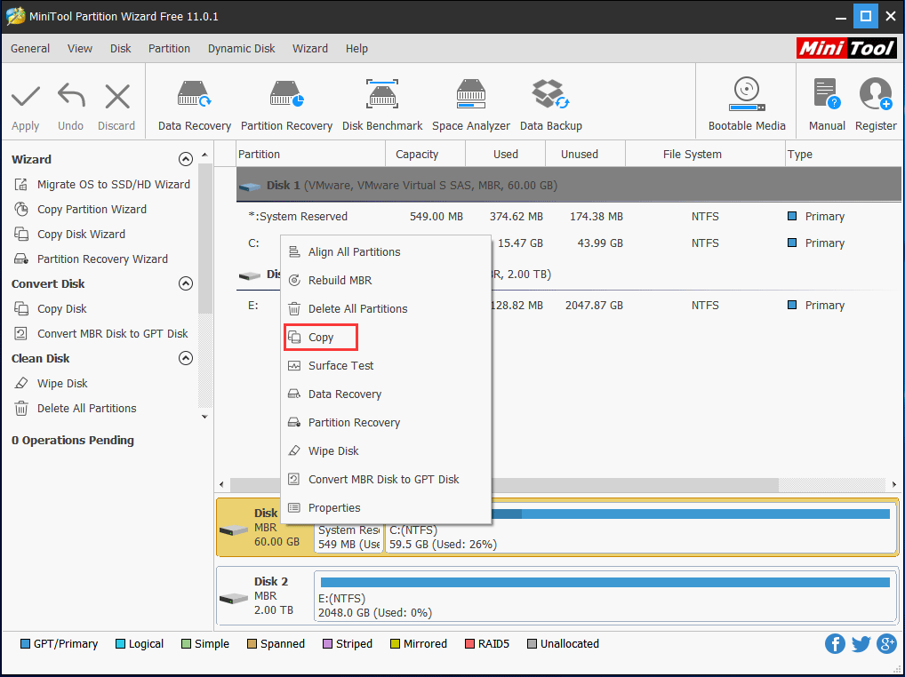Click the partition list scroll left arrow

221,484
